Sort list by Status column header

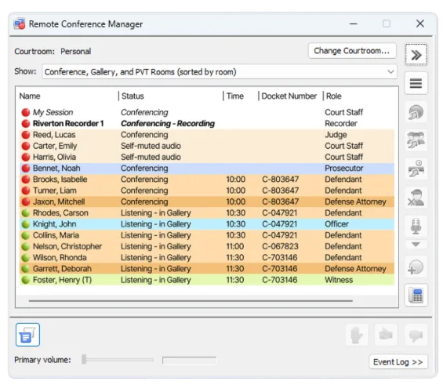133,96
